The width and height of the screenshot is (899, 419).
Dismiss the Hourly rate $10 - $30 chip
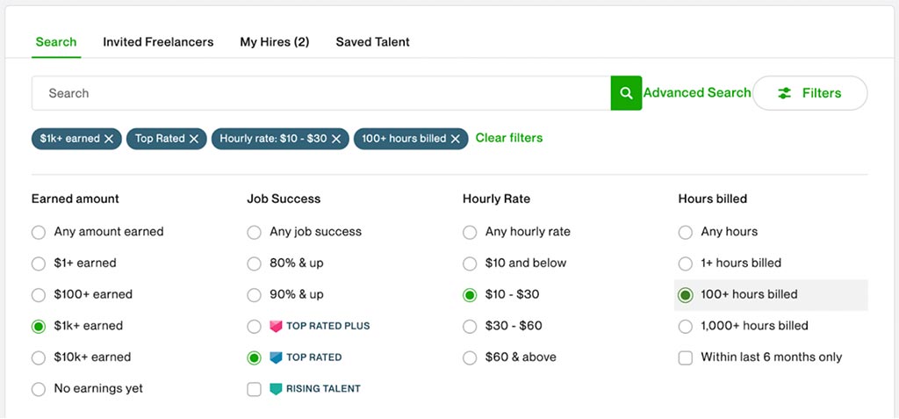tap(336, 139)
